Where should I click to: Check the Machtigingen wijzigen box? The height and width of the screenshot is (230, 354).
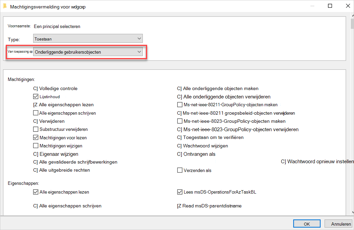point(36,146)
